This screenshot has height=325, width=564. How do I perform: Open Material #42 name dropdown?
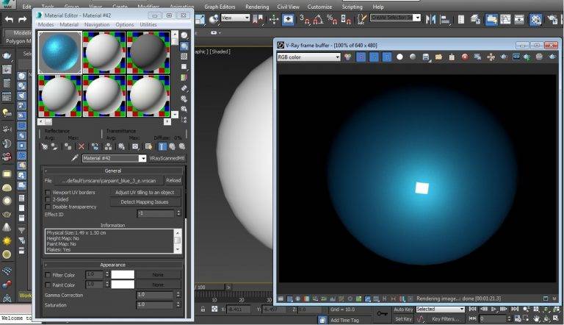tap(142, 158)
